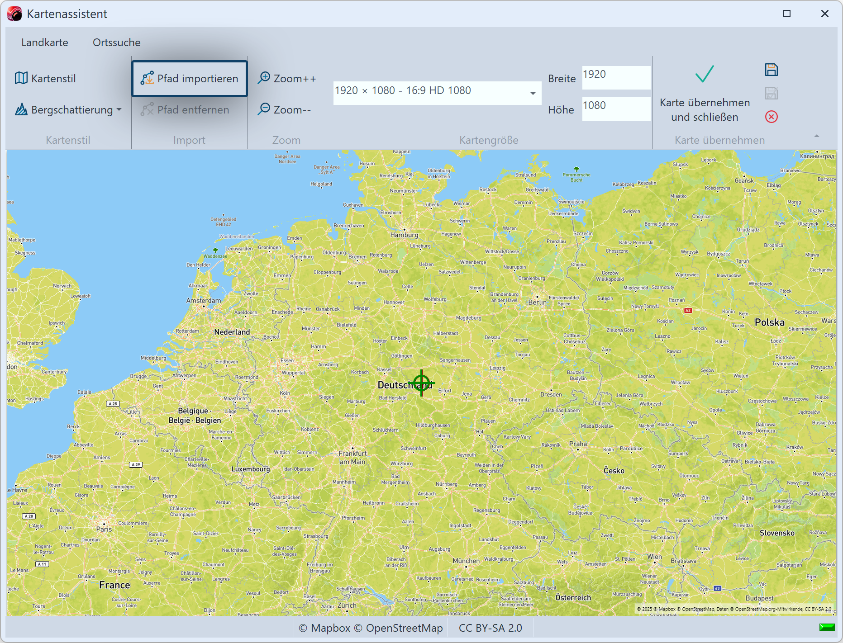Click the green status indicator in bottom corner
Image resolution: width=843 pixels, height=643 pixels.
pos(827,627)
